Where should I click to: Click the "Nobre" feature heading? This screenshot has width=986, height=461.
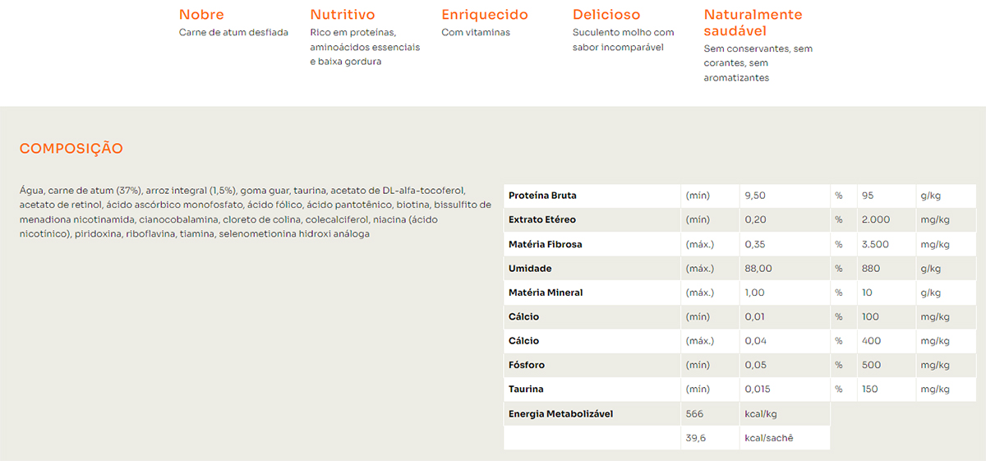click(x=201, y=15)
